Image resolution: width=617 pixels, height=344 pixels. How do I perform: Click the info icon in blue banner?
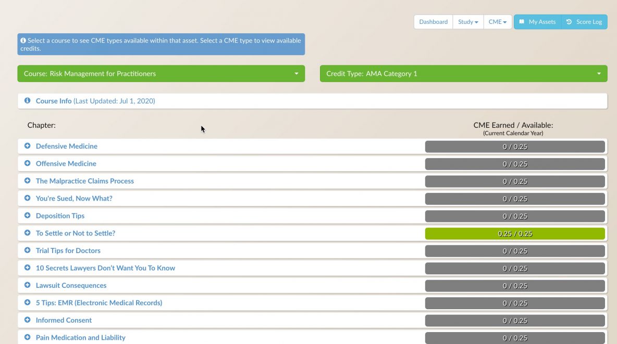click(23, 41)
